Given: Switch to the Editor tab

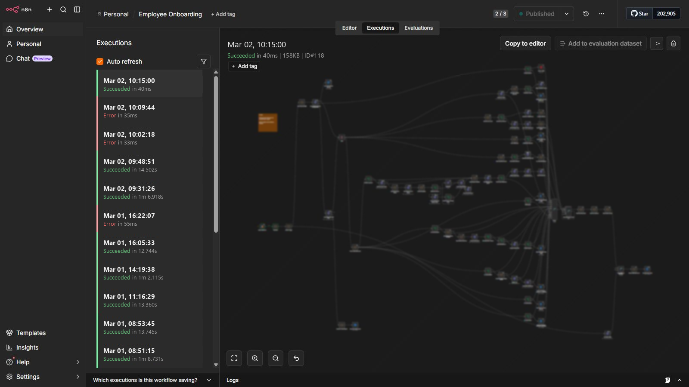Looking at the screenshot, I should click(349, 28).
